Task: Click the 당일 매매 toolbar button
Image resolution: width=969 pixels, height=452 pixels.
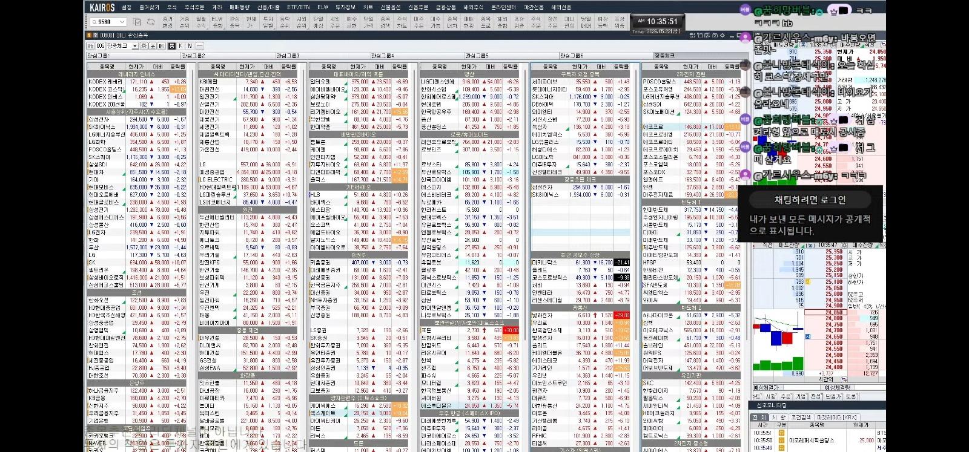Action: pyautogui.click(x=586, y=22)
